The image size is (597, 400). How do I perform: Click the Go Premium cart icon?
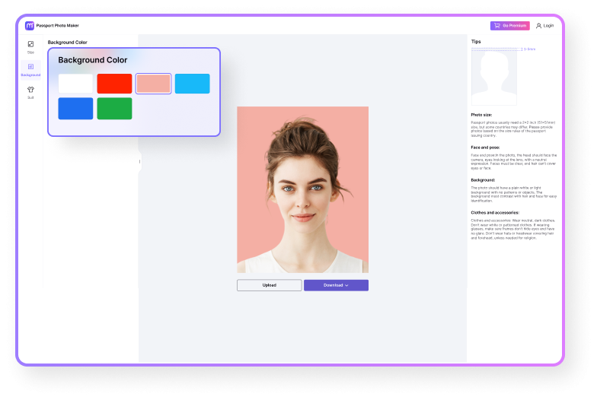pyautogui.click(x=496, y=25)
